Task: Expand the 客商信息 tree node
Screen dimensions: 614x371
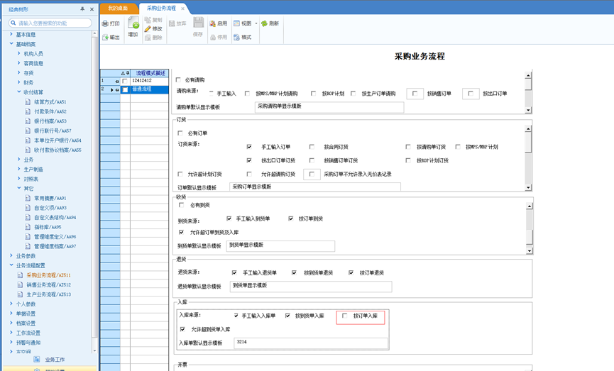Action: pos(18,63)
